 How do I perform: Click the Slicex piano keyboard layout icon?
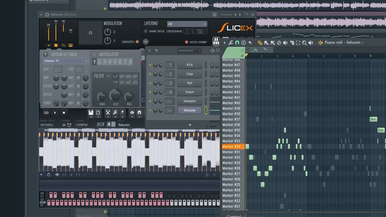click(x=216, y=41)
